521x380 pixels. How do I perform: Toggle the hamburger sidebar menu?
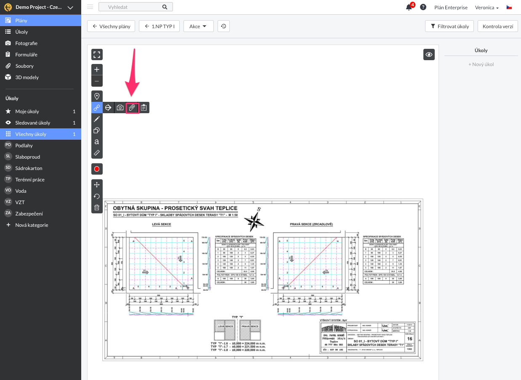pyautogui.click(x=90, y=7)
